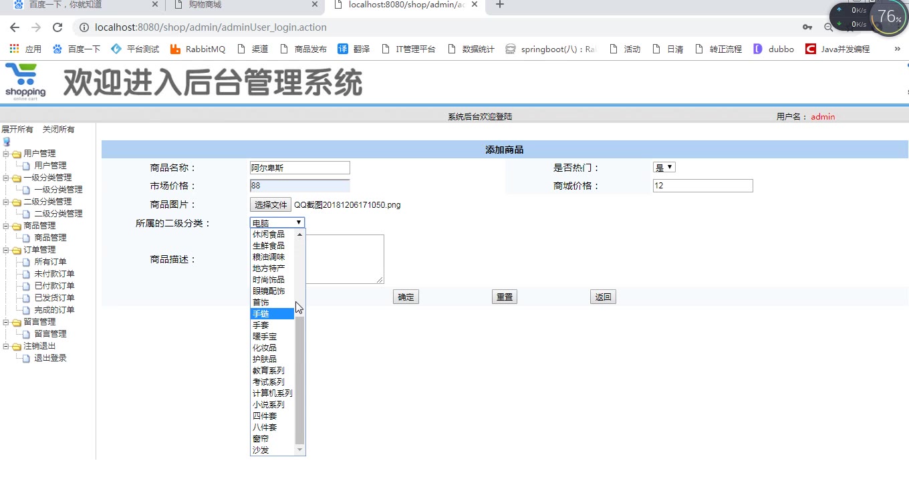Open the 平台测试 bookmark
This screenshot has width=909, height=481.
tap(135, 49)
